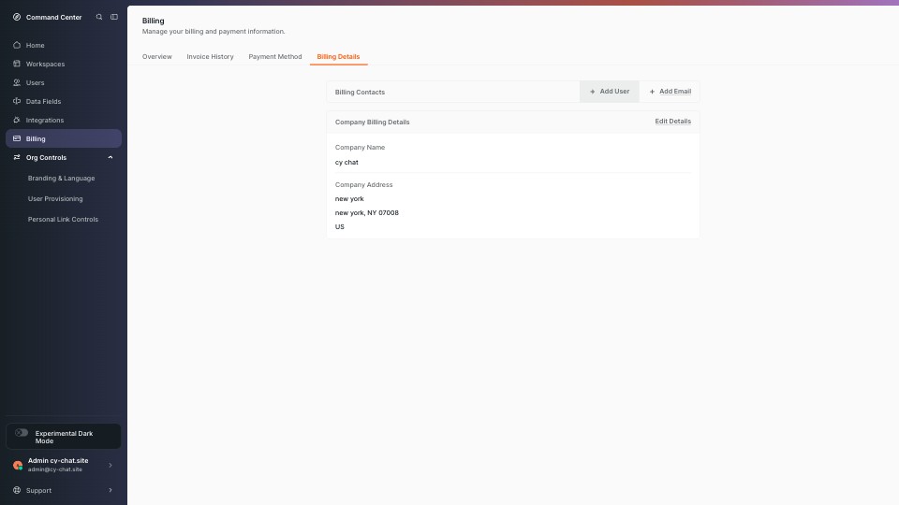This screenshot has width=899, height=505.
Task: Toggle Experimental Dark Mode switch
Action: point(22,433)
